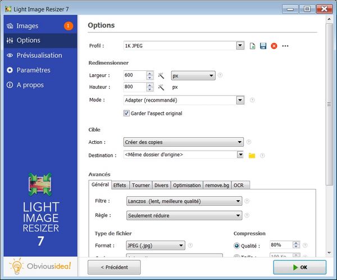The width and height of the screenshot is (337, 280).
Task: Click the OK button
Action: (300, 267)
